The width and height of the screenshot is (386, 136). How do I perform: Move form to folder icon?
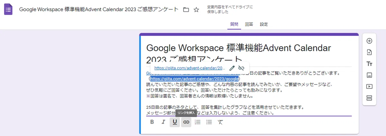point(186,10)
